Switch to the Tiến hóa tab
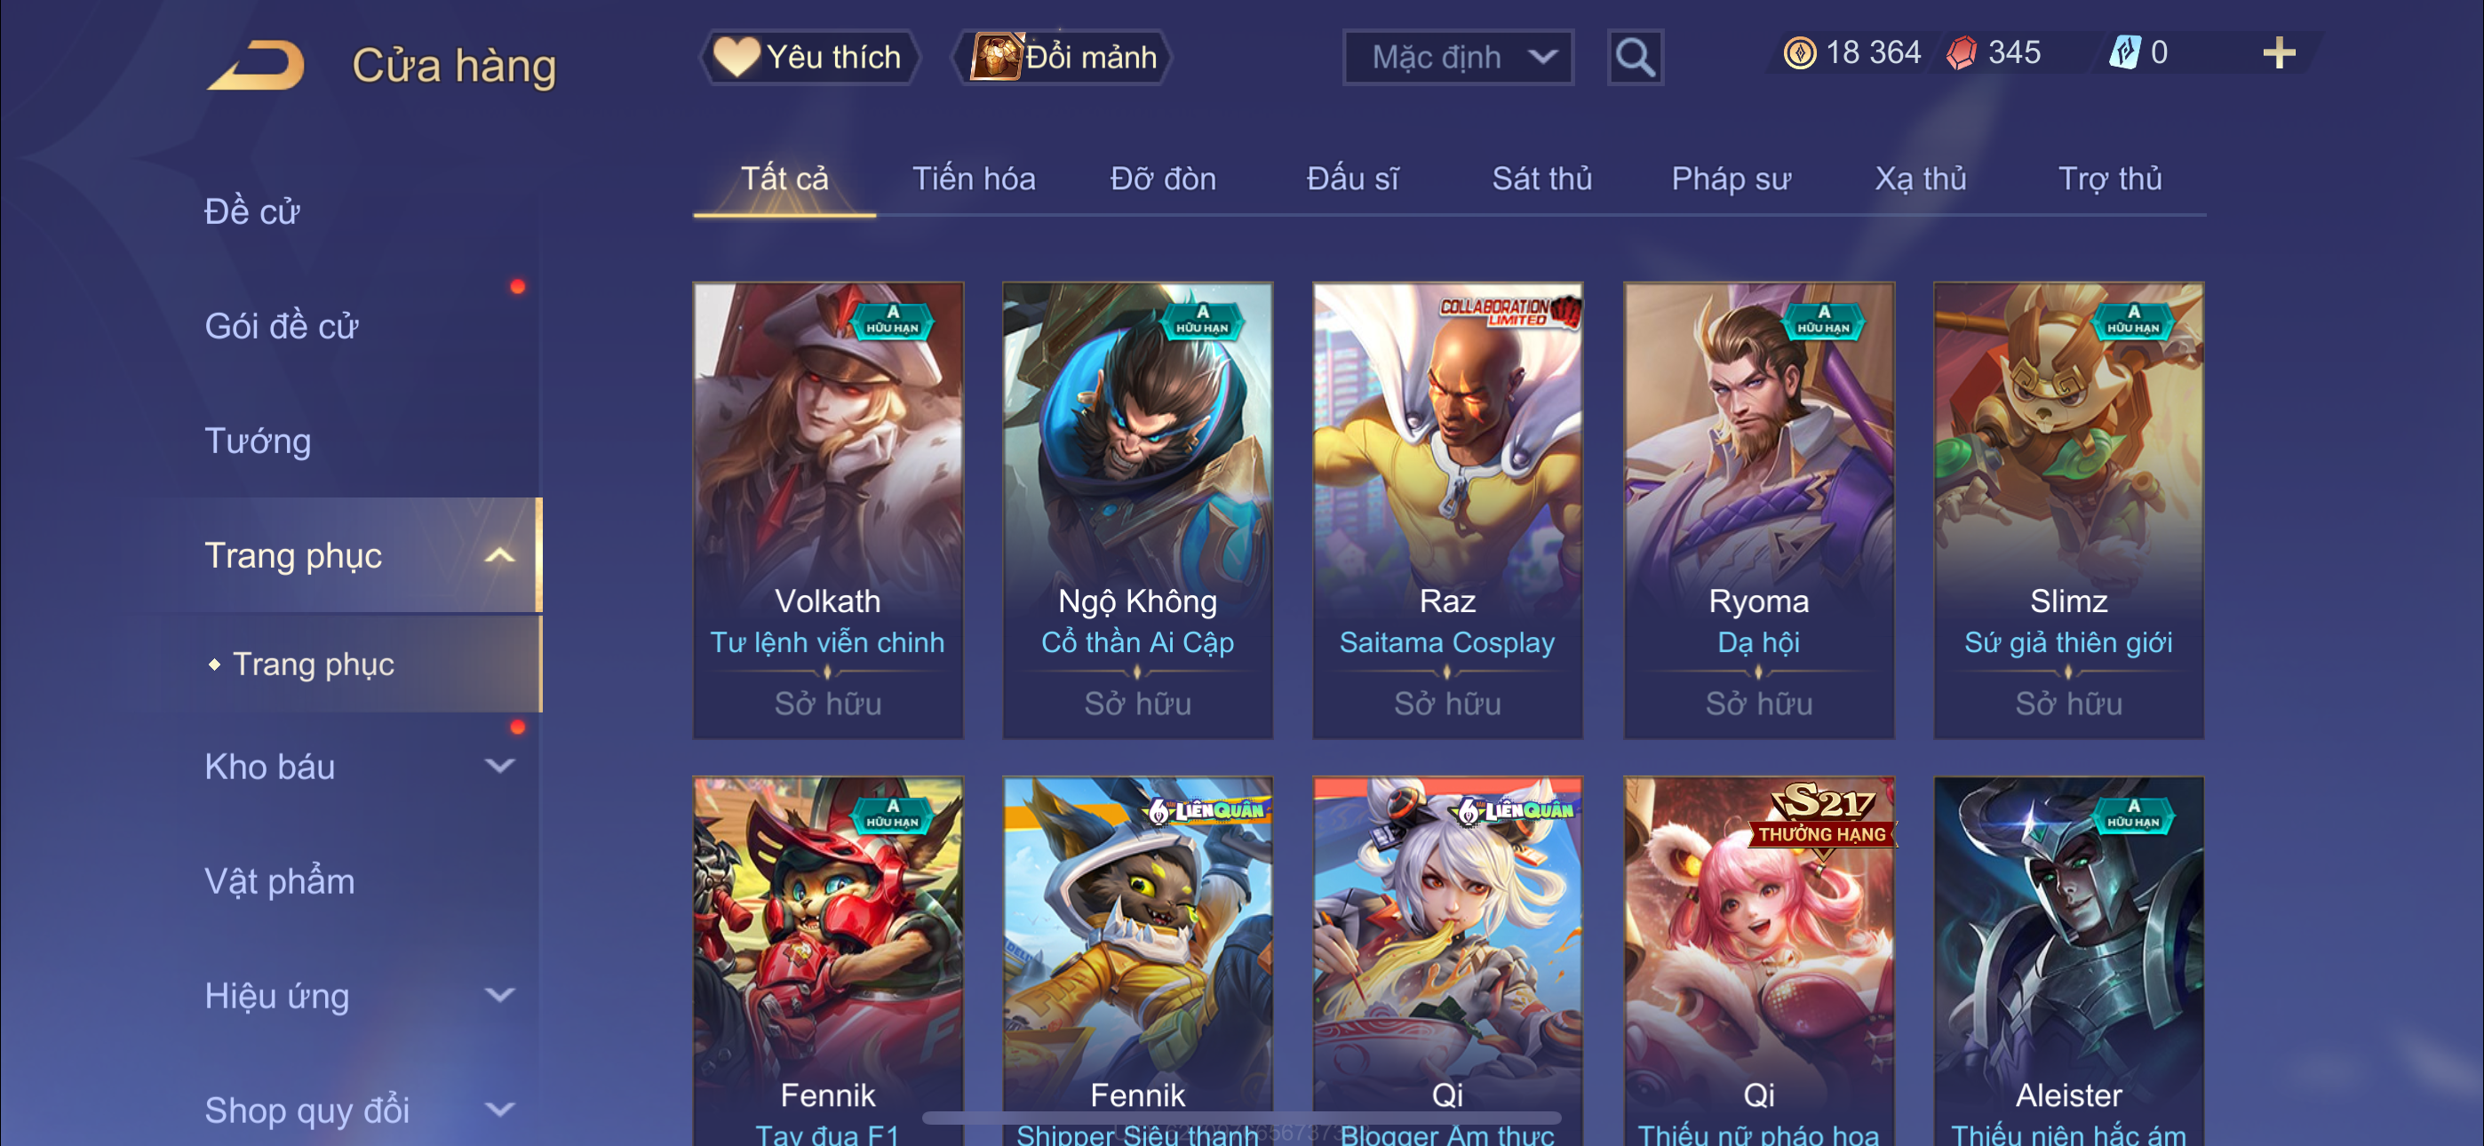Viewport: 2484px width, 1146px height. pyautogui.click(x=974, y=179)
